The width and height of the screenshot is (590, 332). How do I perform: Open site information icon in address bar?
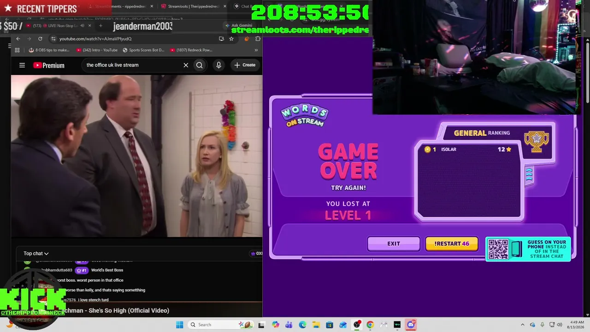tap(53, 39)
